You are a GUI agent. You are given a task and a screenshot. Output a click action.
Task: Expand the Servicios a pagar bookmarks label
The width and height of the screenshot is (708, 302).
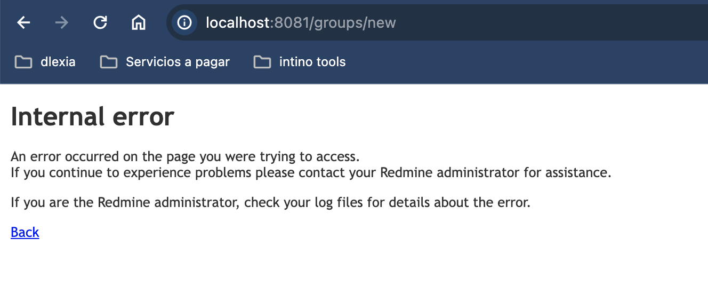pyautogui.click(x=178, y=62)
